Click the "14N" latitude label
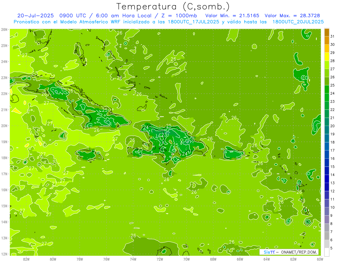 tap(4, 222)
